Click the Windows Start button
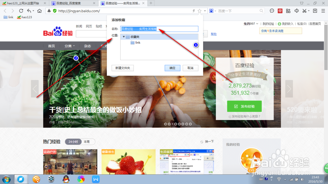Image resolution: width=328 pixels, height=184 pixels. (7, 179)
